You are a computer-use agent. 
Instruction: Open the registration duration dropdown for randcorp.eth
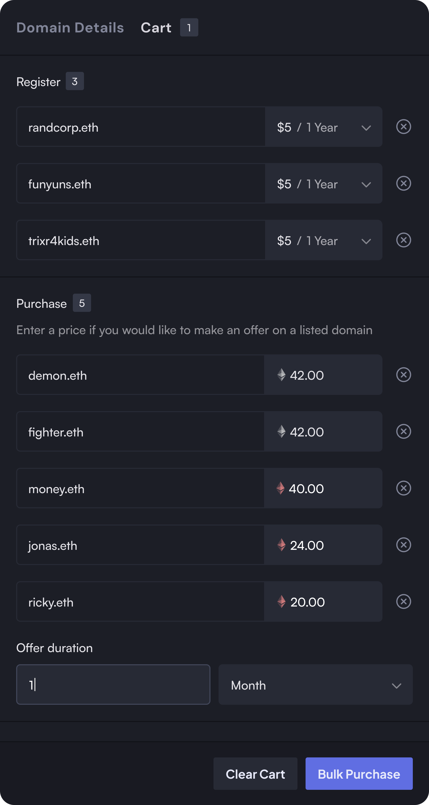[x=366, y=128]
